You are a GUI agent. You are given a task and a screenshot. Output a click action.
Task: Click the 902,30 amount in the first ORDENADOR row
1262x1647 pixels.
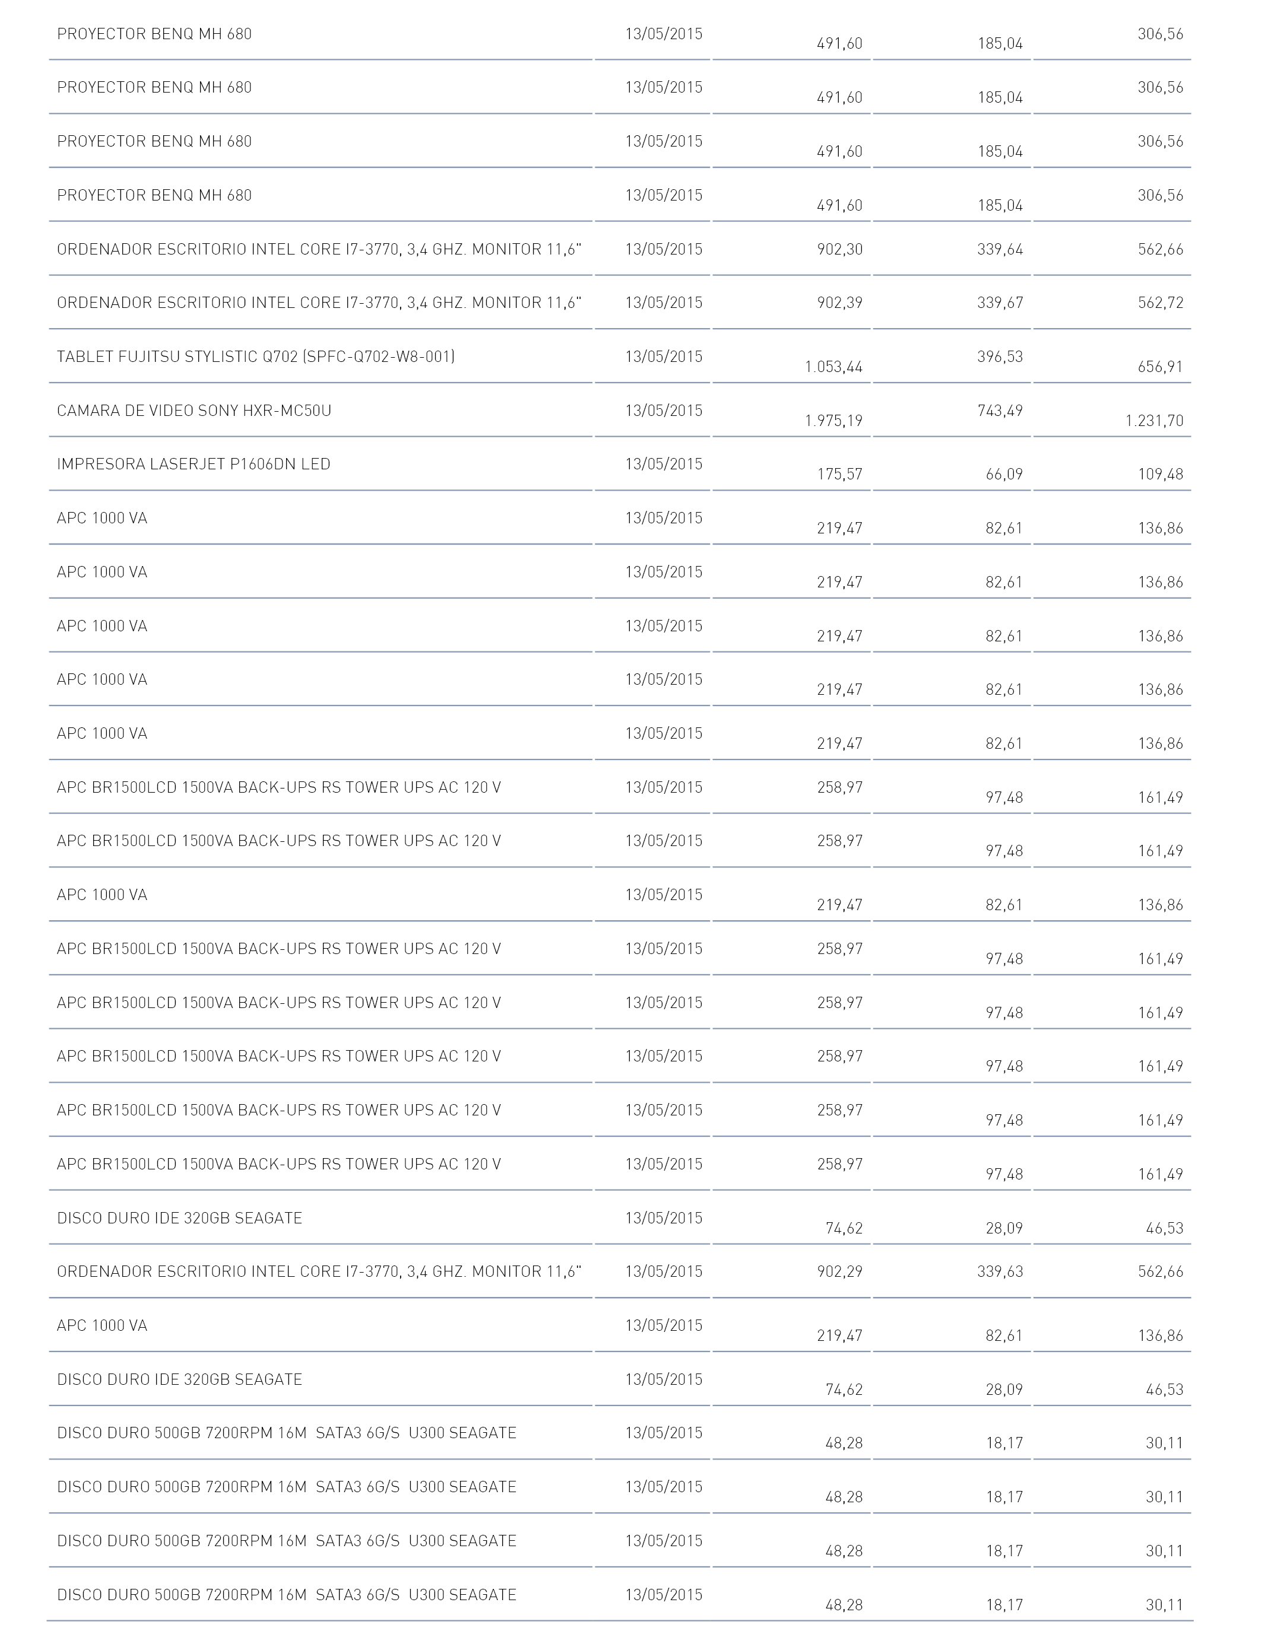pyautogui.click(x=840, y=249)
